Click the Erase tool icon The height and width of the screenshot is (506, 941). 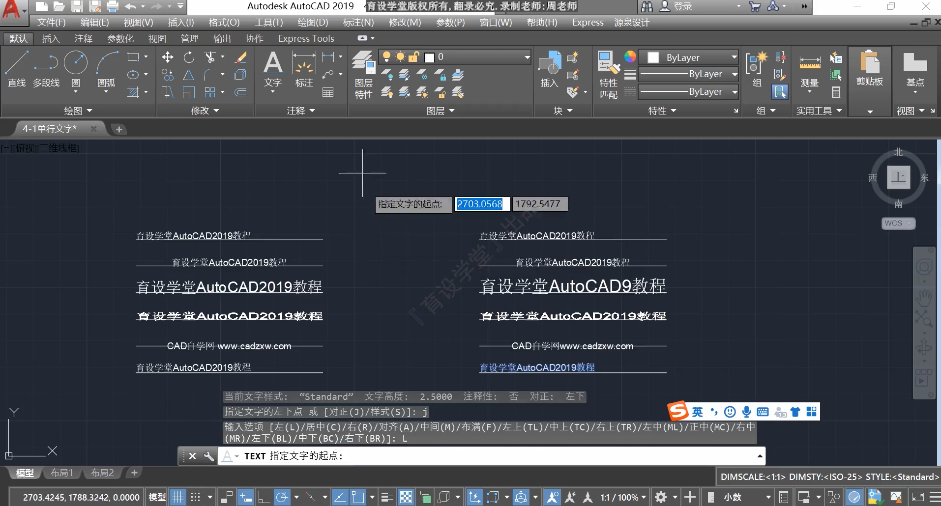pos(240,57)
